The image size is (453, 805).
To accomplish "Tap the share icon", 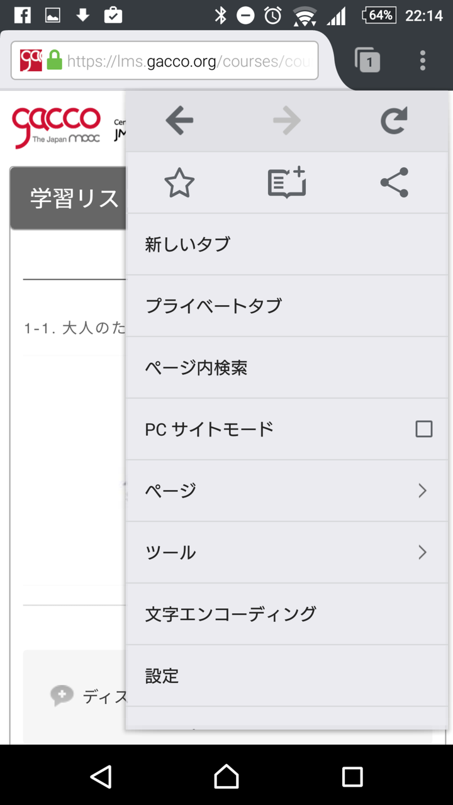I will [x=394, y=183].
